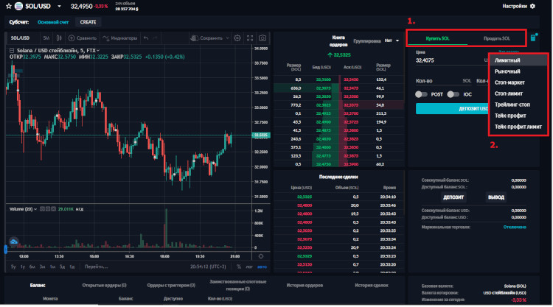
Task: Select Стоп-лимит from order type menu
Action: click(x=508, y=93)
